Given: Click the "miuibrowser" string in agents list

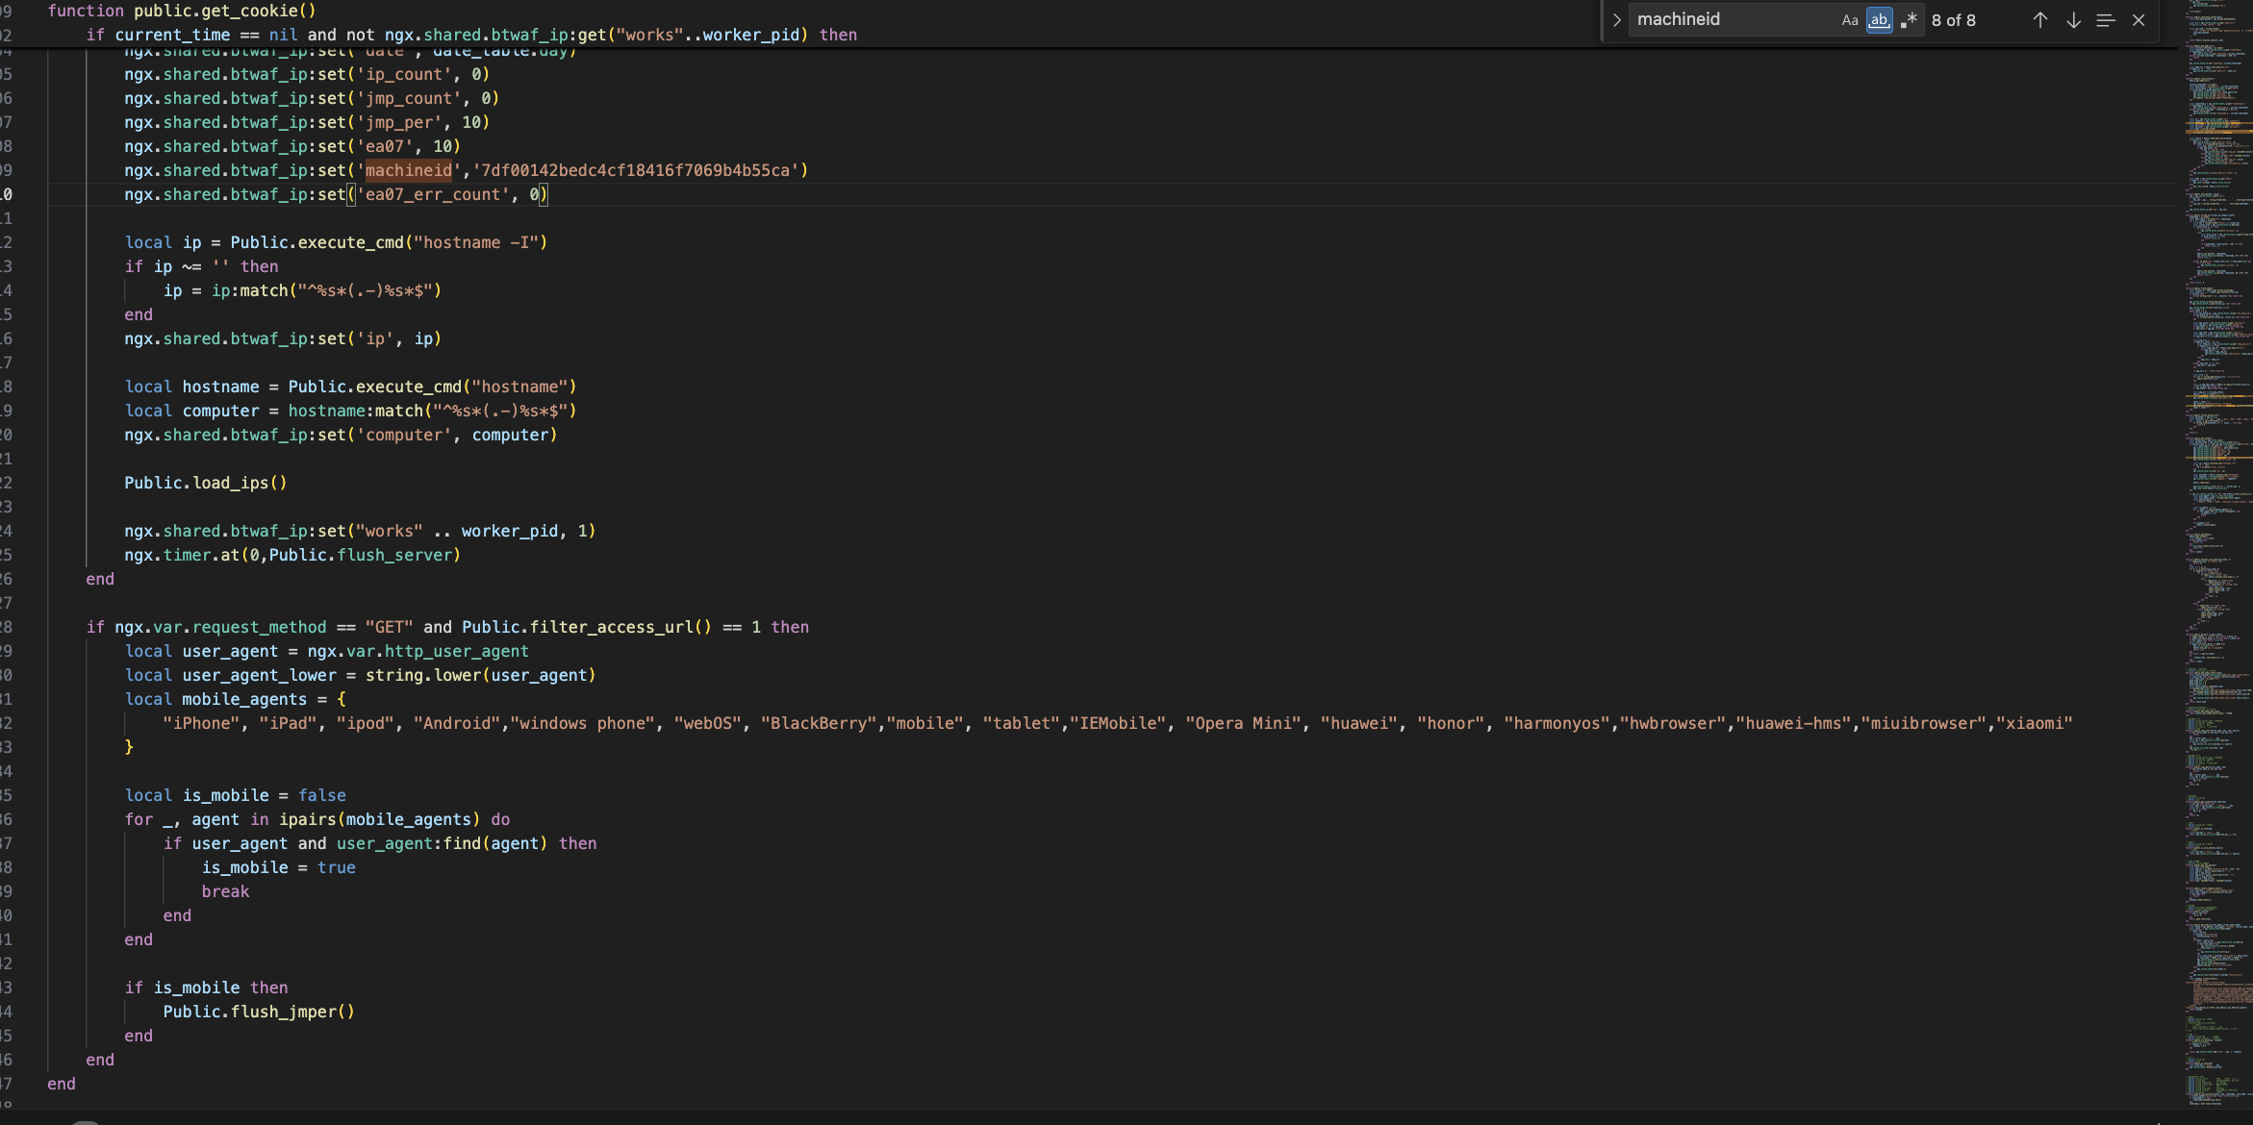Looking at the screenshot, I should 1923,723.
